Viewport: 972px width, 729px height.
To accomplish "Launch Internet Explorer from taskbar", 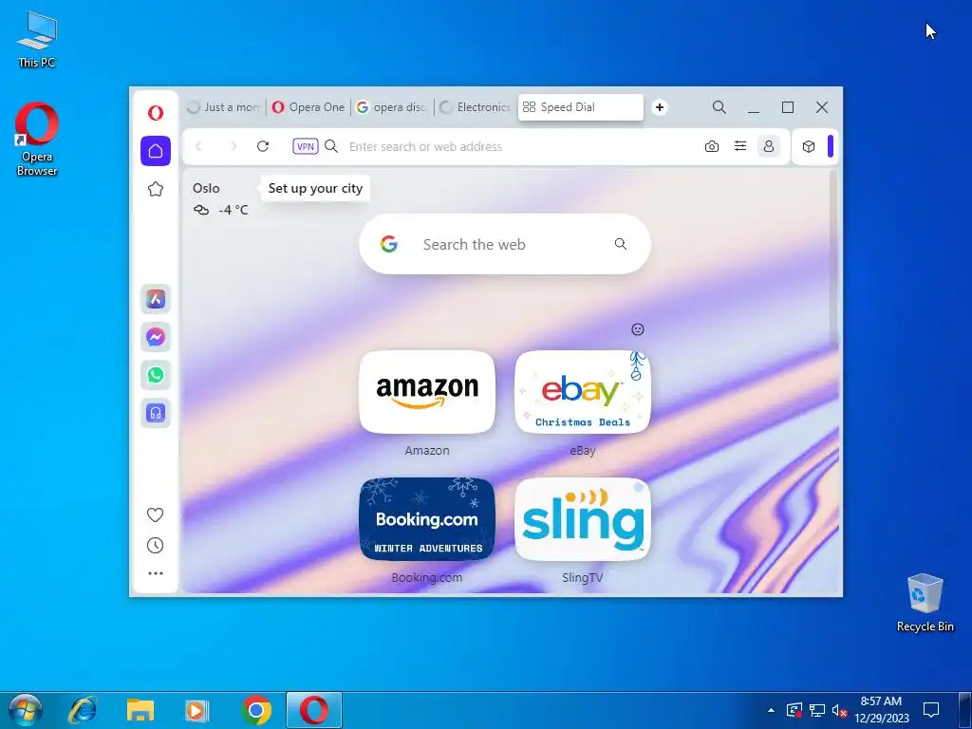I will pyautogui.click(x=83, y=710).
